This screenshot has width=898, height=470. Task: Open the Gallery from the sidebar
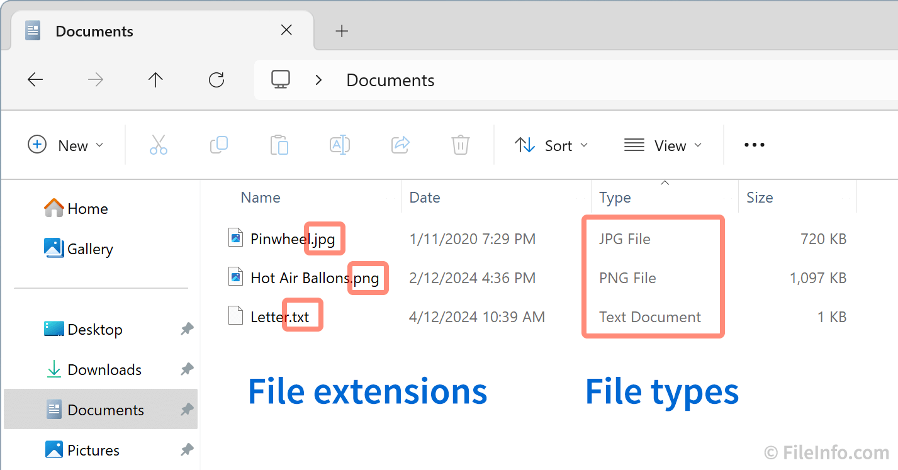pos(90,249)
